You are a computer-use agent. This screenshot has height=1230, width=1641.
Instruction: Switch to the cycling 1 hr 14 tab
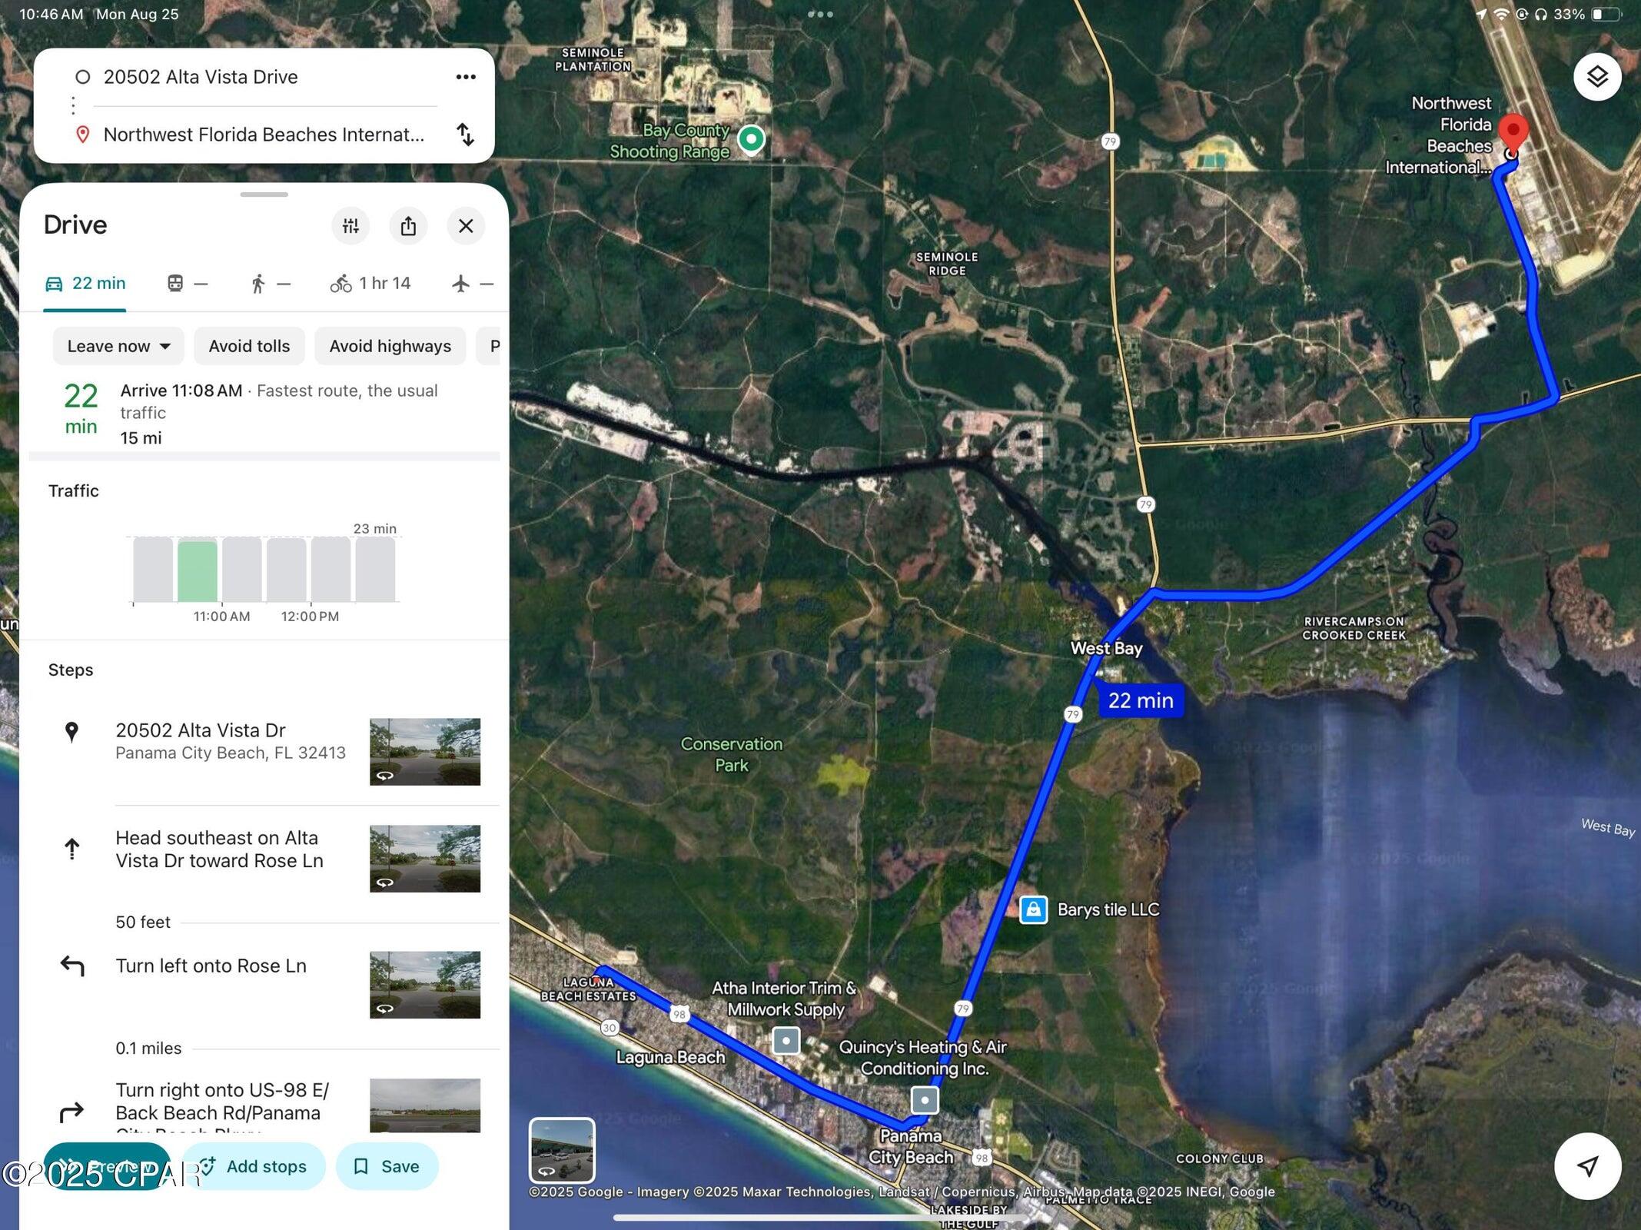(371, 284)
